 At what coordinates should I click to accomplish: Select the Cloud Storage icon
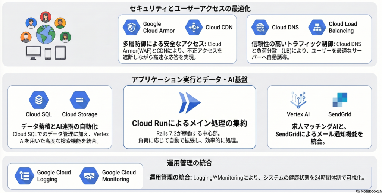[x=79, y=100]
